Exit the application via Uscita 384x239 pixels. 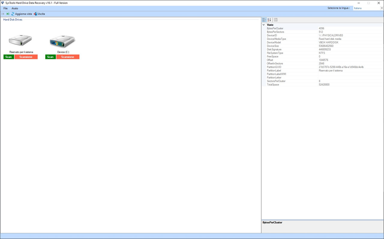[39, 14]
